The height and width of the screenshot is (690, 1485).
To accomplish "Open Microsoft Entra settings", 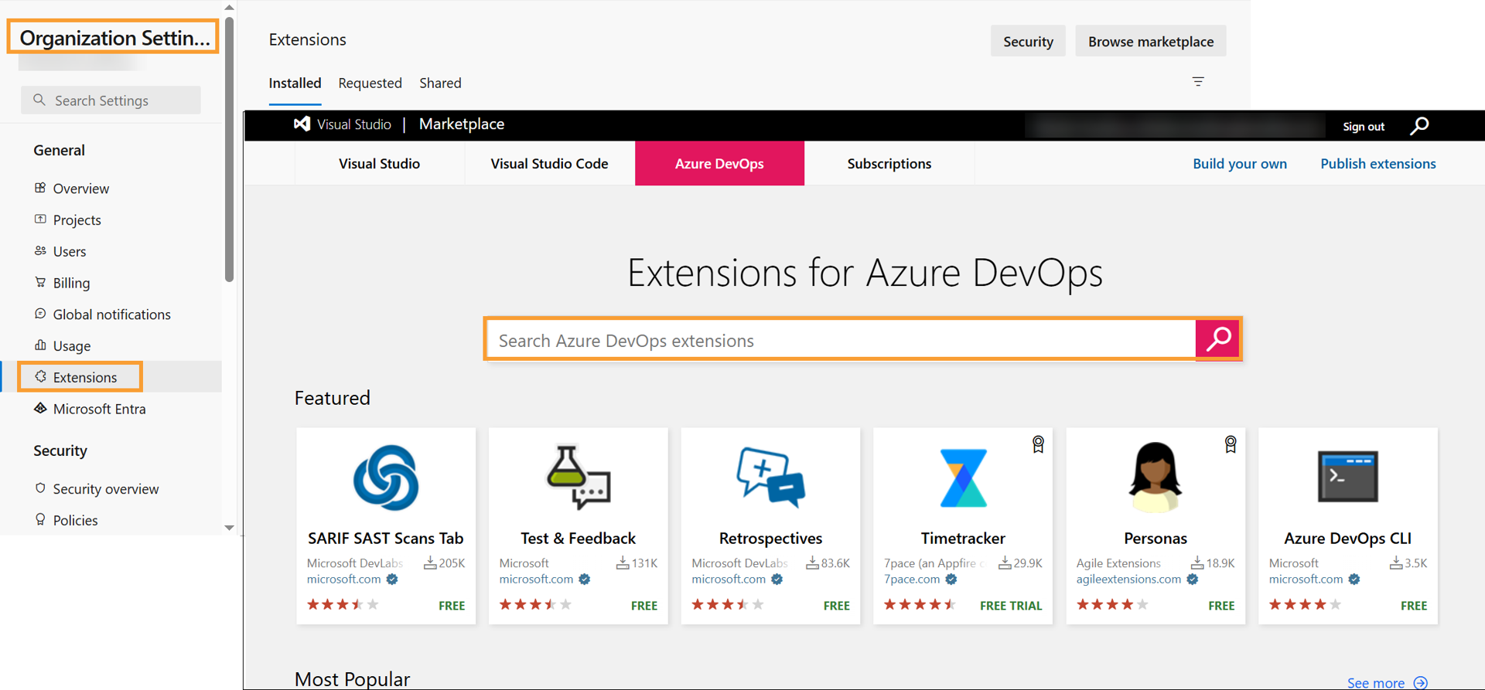I will pyautogui.click(x=111, y=409).
